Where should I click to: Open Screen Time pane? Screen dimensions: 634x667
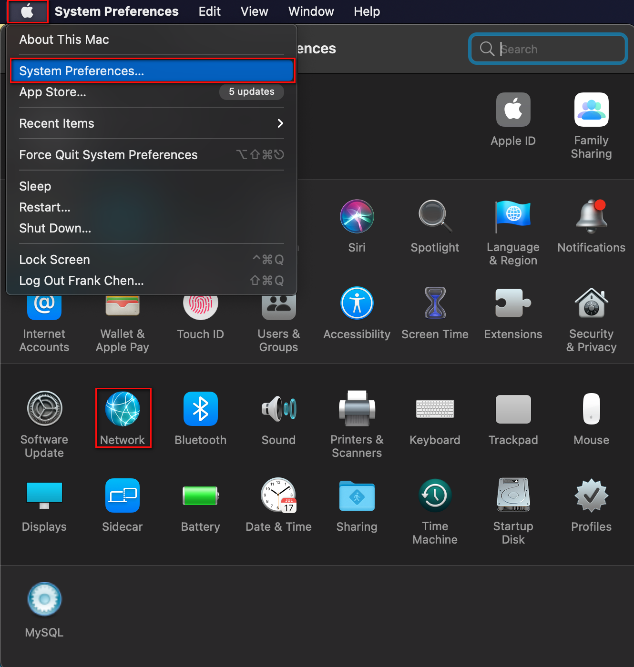(x=435, y=313)
